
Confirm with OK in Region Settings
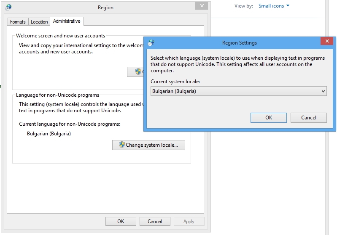pyautogui.click(x=268, y=118)
